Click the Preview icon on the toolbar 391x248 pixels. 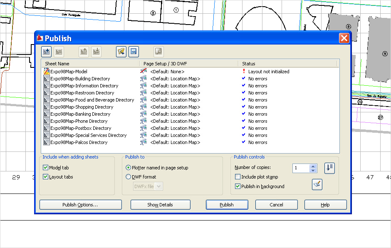[158, 52]
